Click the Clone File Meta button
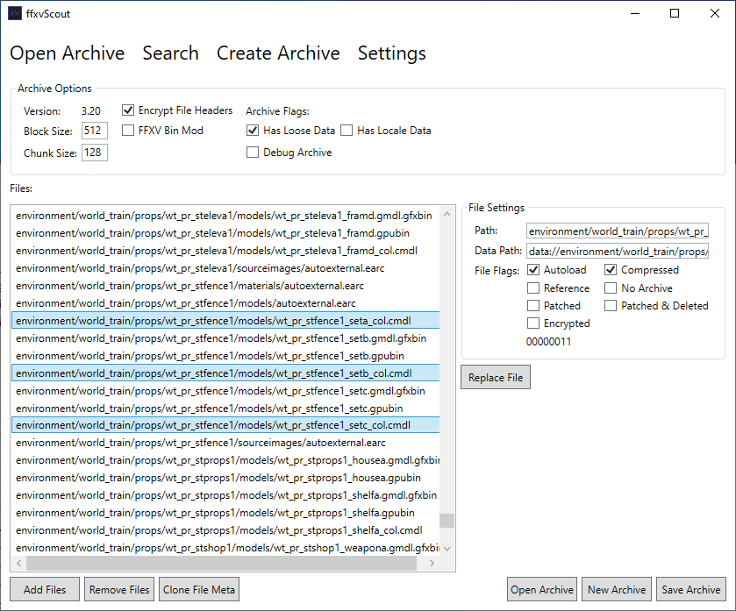 pos(199,590)
